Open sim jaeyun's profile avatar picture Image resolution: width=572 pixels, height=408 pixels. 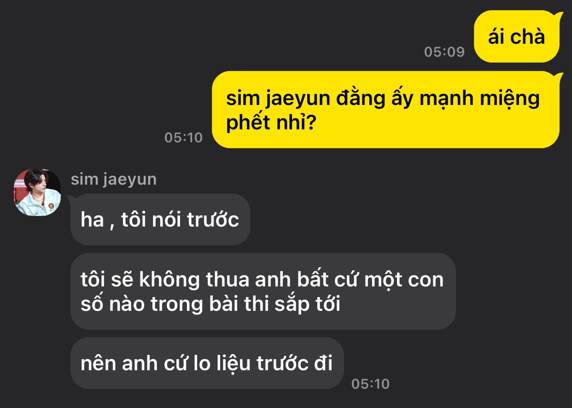[x=38, y=192]
